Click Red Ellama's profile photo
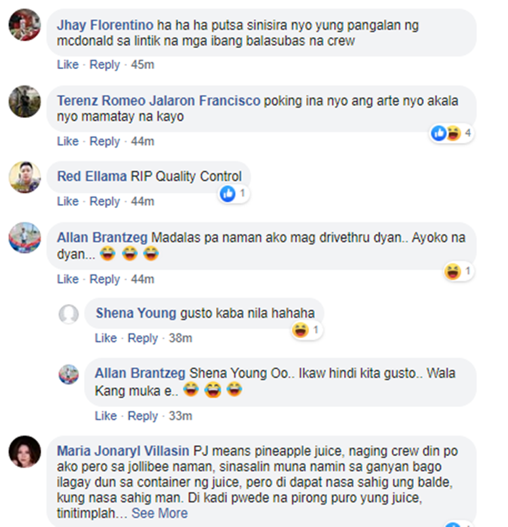This screenshot has width=508, height=527. tap(24, 177)
